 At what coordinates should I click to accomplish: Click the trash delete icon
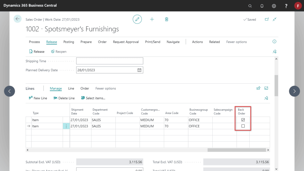point(167,19)
